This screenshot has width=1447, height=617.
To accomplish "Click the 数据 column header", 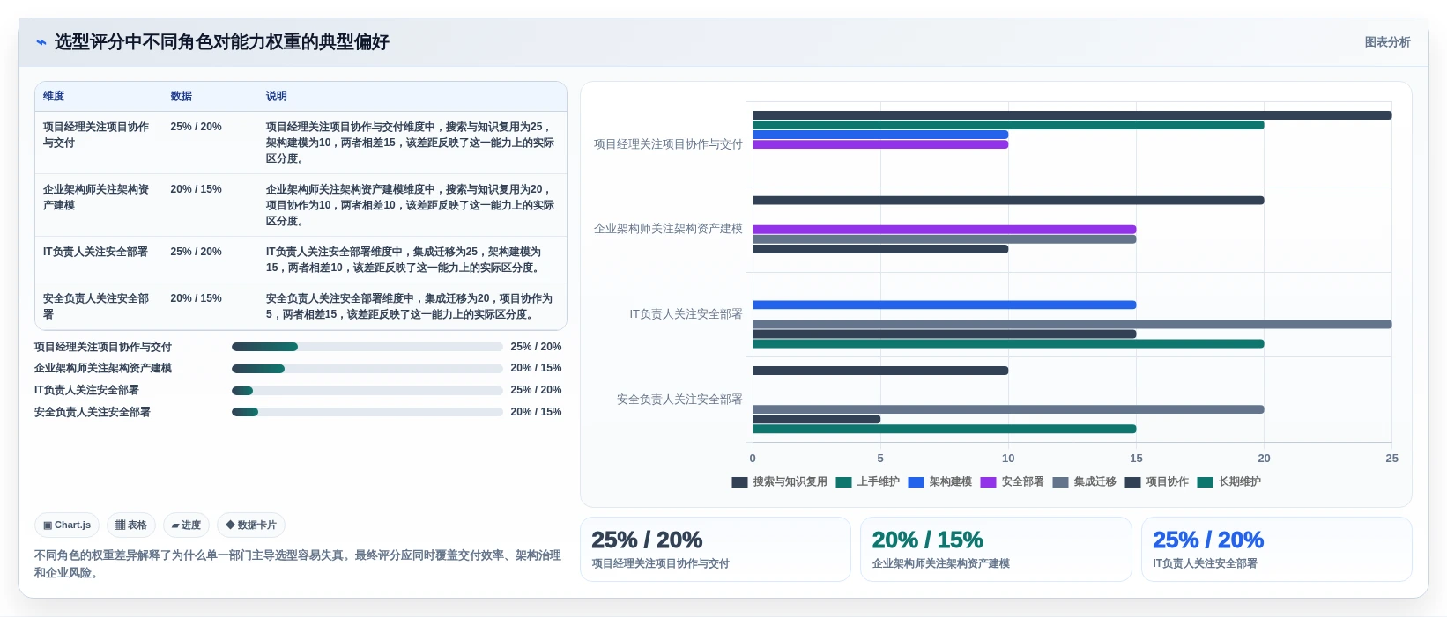I will [x=182, y=97].
